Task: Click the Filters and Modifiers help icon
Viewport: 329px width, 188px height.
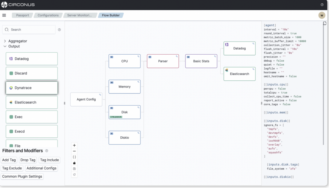Action: point(47,151)
